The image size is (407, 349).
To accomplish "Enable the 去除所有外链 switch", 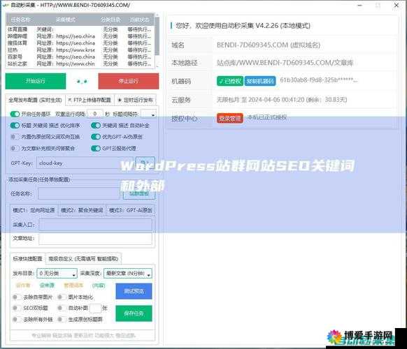I will tap(17, 319).
